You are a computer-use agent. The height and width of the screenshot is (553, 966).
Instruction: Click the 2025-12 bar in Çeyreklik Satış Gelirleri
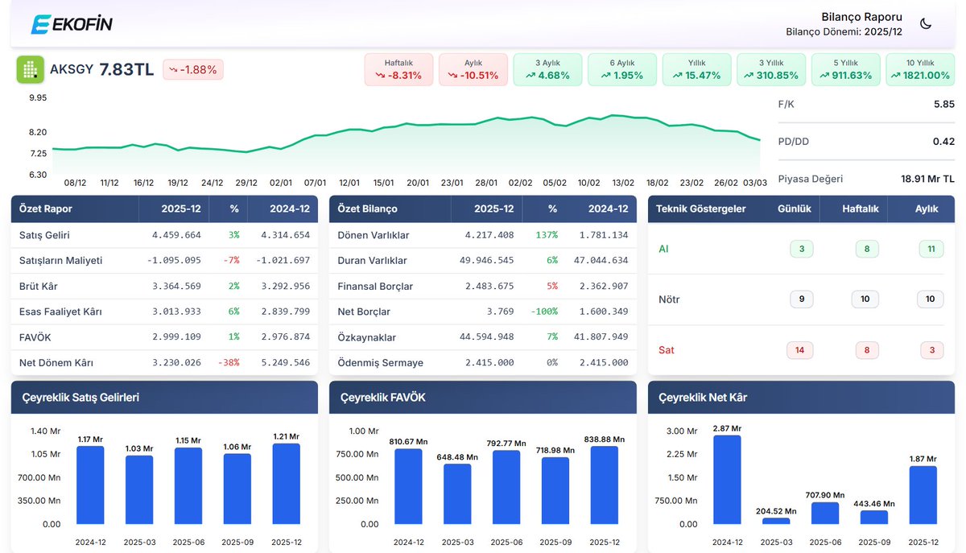(x=287, y=484)
